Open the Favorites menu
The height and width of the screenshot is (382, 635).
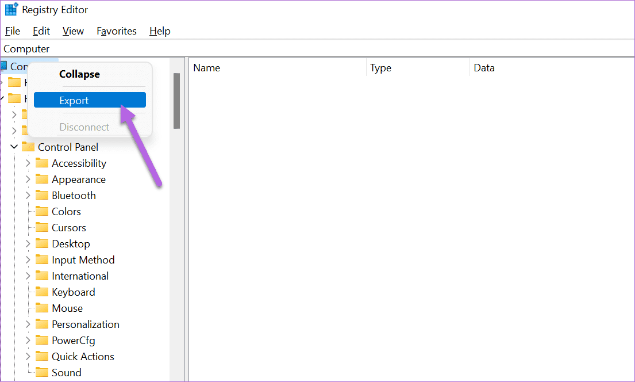point(117,31)
